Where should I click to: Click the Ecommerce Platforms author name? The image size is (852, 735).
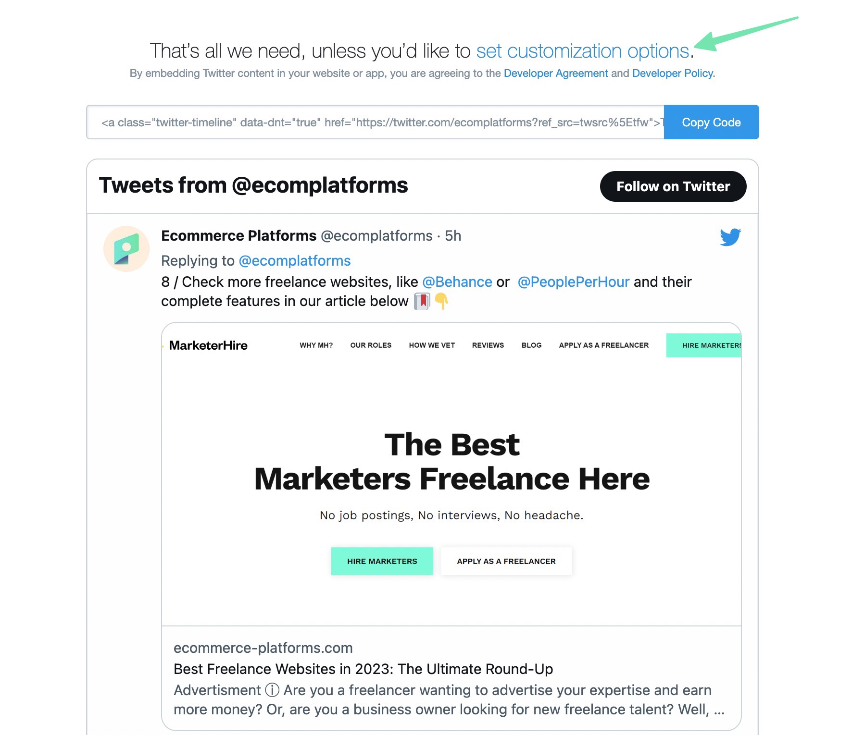pyautogui.click(x=238, y=236)
